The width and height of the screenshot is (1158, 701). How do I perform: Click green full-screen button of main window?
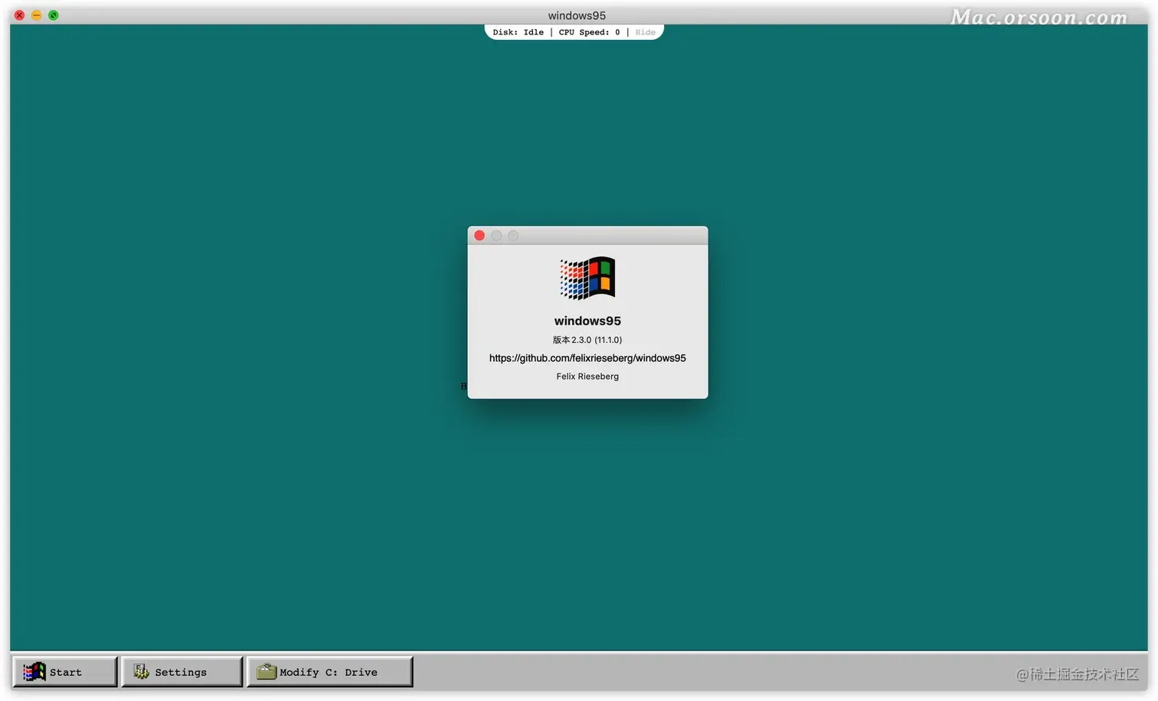click(54, 15)
